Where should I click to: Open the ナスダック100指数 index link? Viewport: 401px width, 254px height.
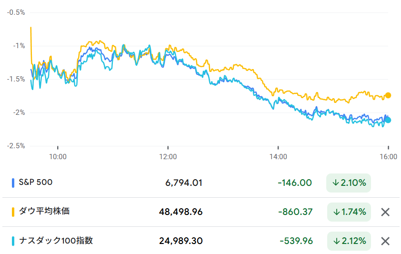(x=56, y=241)
